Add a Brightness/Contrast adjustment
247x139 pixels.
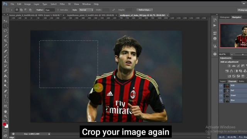pyautogui.click(x=229, y=66)
